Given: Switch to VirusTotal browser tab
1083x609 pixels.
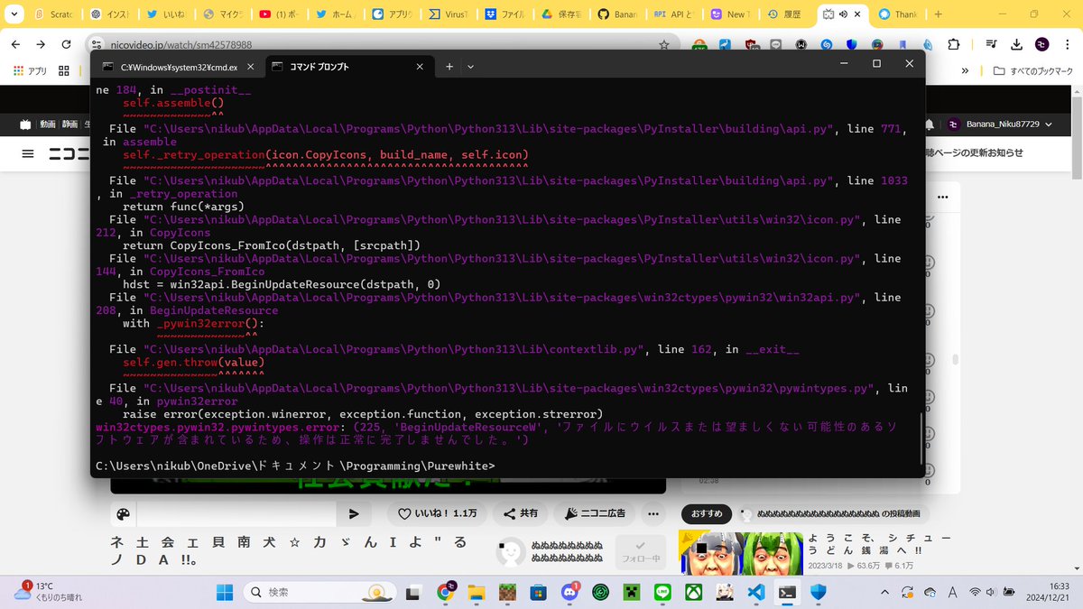Looking at the screenshot, I should (447, 14).
